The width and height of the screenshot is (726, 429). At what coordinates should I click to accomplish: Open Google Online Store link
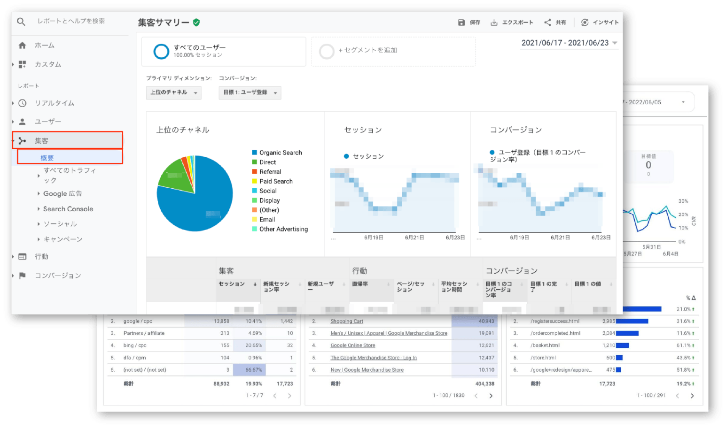[x=353, y=345]
